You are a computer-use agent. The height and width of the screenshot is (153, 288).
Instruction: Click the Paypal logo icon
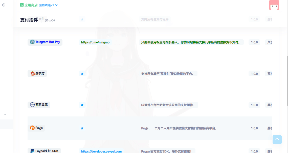tap(32, 151)
